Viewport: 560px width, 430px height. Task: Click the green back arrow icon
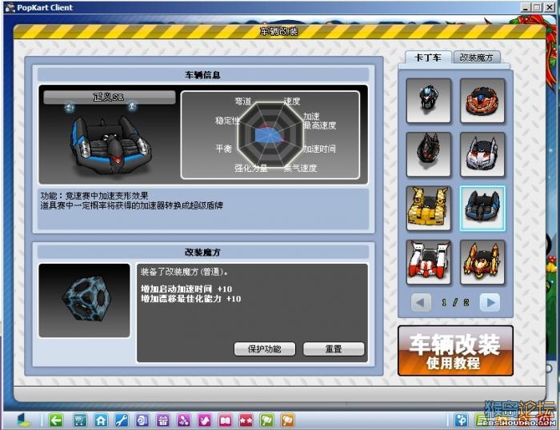56,420
